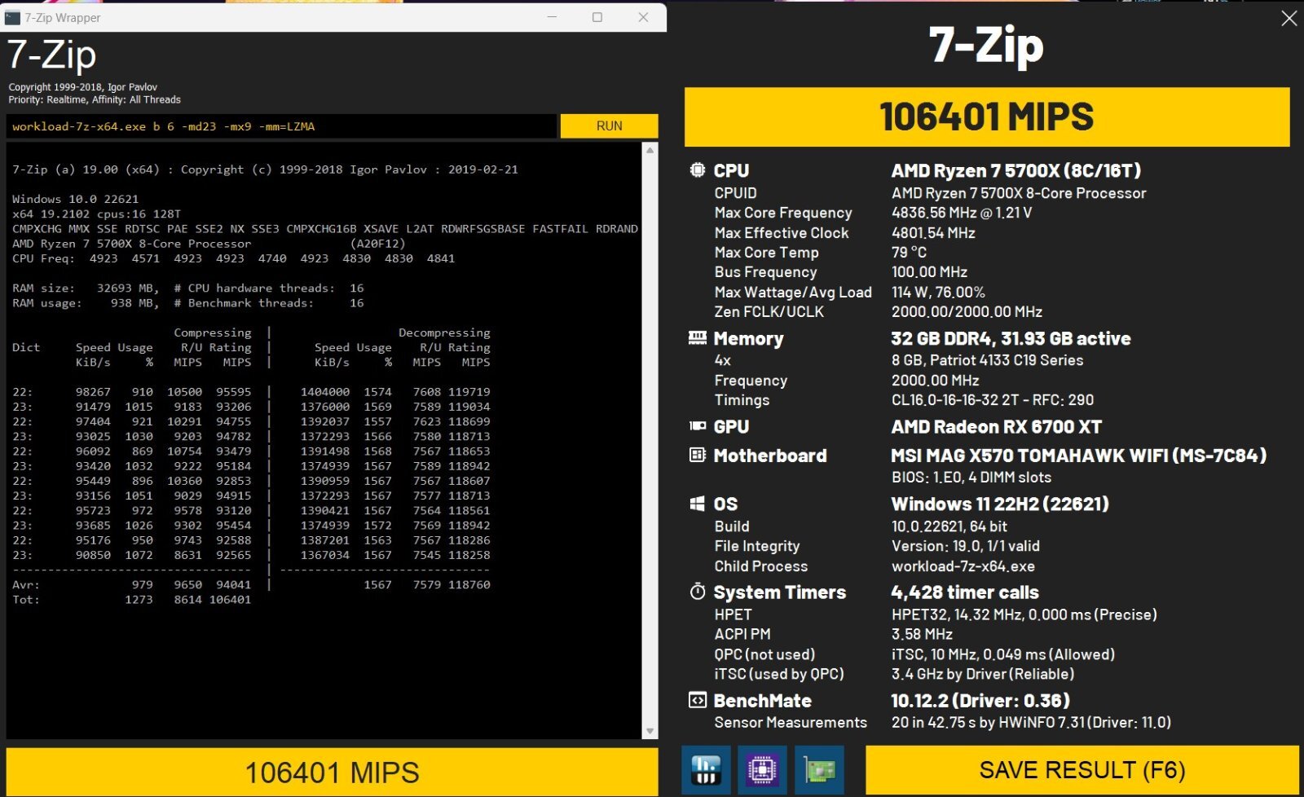This screenshot has width=1304, height=797.
Task: Click the CPUID value AMD Ryzen 7 5700X 8-Core Processor
Action: click(1019, 193)
